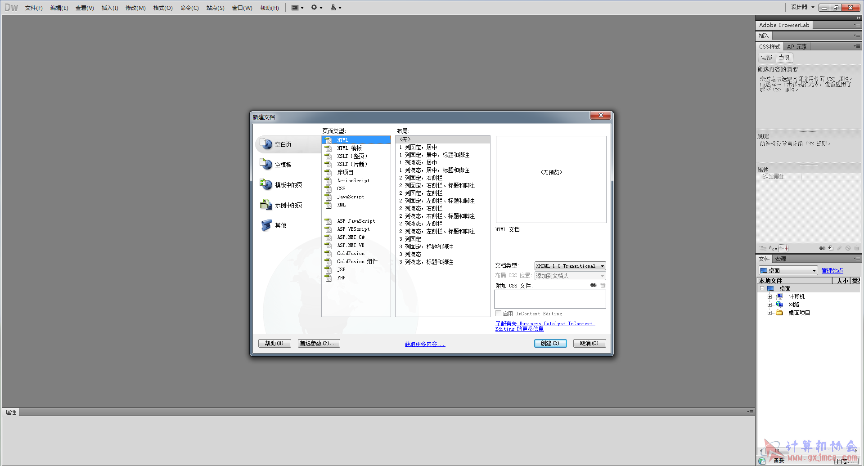The image size is (864, 466).
Task: Select layout 3 列固定，标题和脚注
Action: click(x=442, y=246)
